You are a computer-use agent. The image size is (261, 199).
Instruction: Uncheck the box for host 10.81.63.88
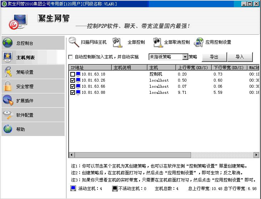73,92
